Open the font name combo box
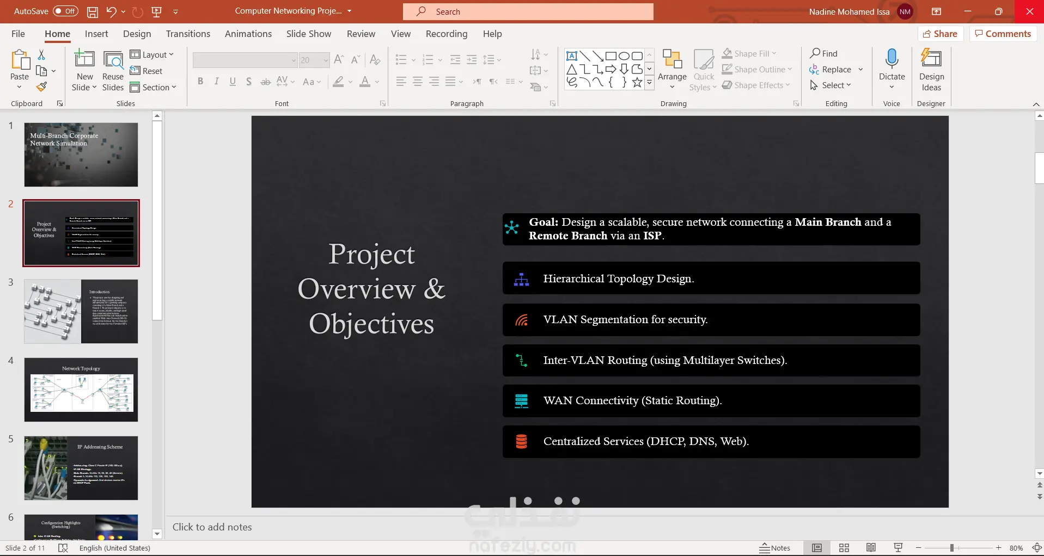 click(x=245, y=60)
